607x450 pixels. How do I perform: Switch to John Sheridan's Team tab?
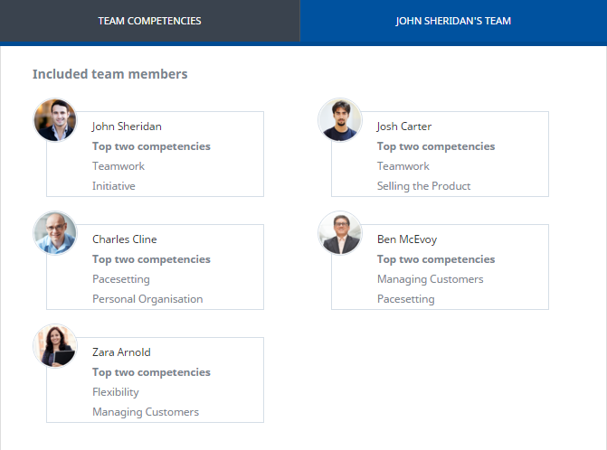453,21
